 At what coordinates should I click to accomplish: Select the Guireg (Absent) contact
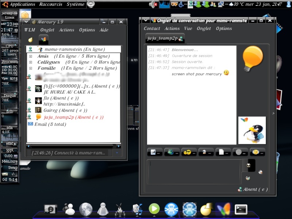(x=74, y=110)
